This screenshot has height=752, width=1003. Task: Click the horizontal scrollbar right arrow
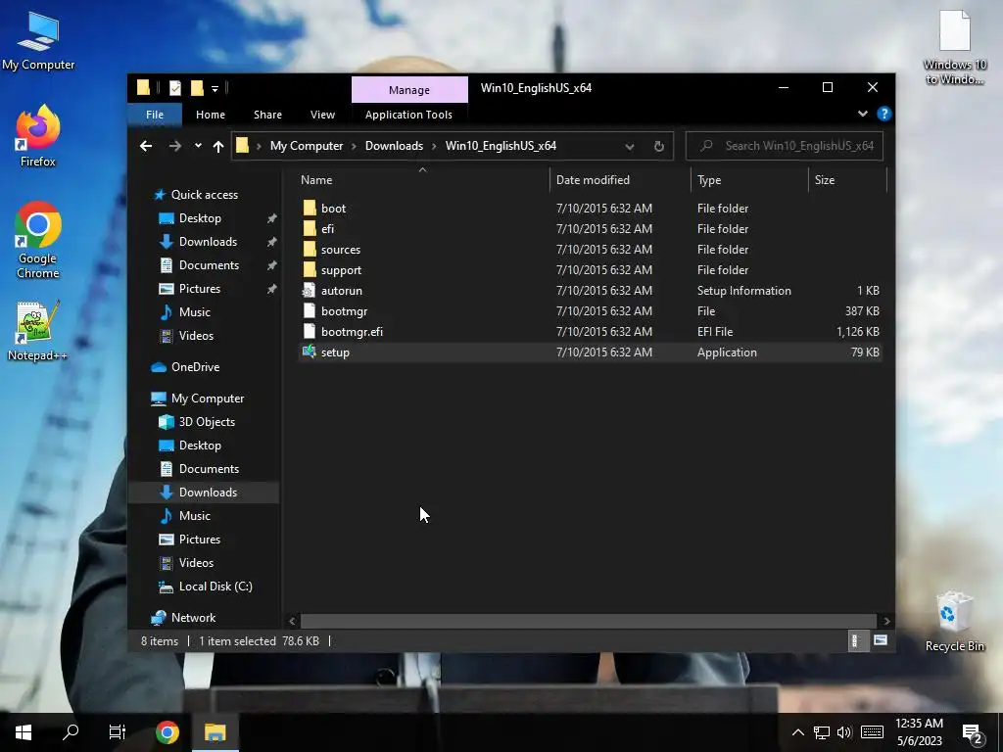point(886,621)
